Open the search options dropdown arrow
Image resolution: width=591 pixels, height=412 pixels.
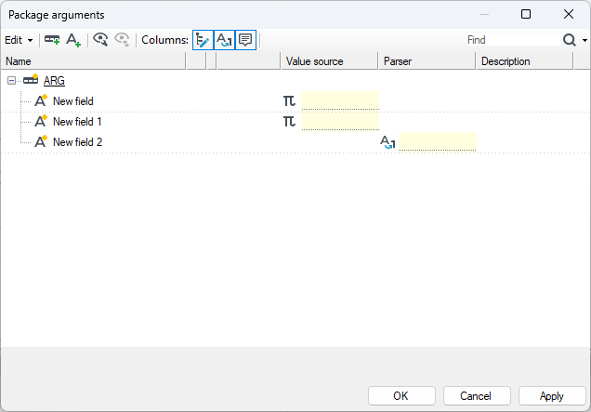[584, 40]
